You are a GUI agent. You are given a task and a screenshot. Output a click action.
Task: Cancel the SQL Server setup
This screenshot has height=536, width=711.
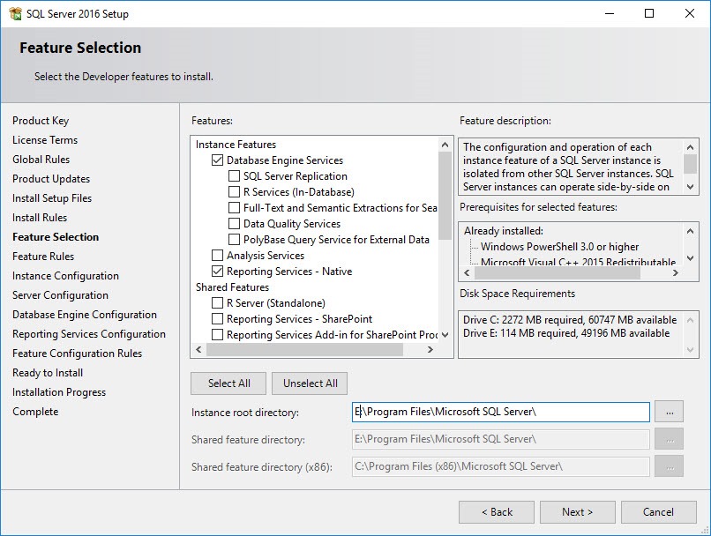[x=658, y=512]
